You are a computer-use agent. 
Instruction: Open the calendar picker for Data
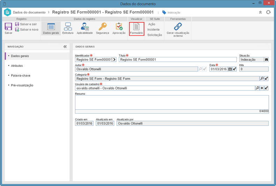(x=230, y=69)
